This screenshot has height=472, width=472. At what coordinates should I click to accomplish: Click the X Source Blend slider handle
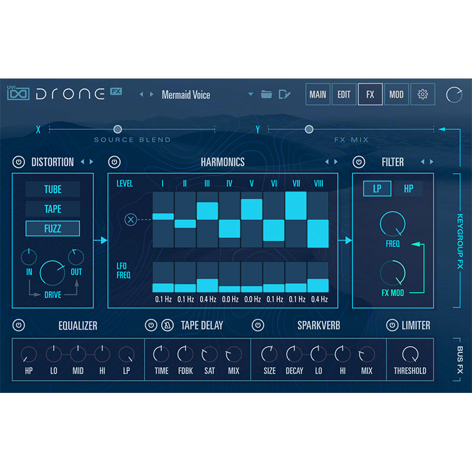117,129
